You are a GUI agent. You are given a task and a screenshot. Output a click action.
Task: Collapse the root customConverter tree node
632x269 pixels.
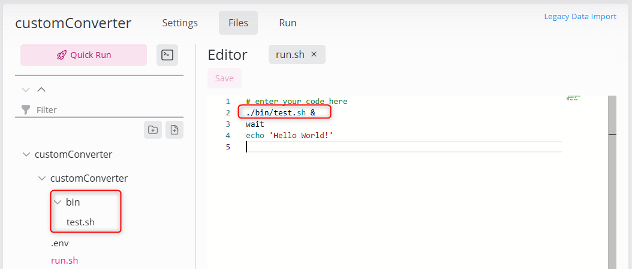(26, 154)
